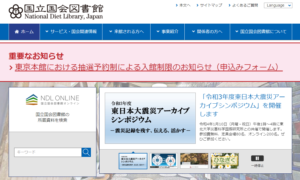This screenshot has height=180, width=300.
Task: Expand the 事業紹介 menu
Action: [167, 32]
